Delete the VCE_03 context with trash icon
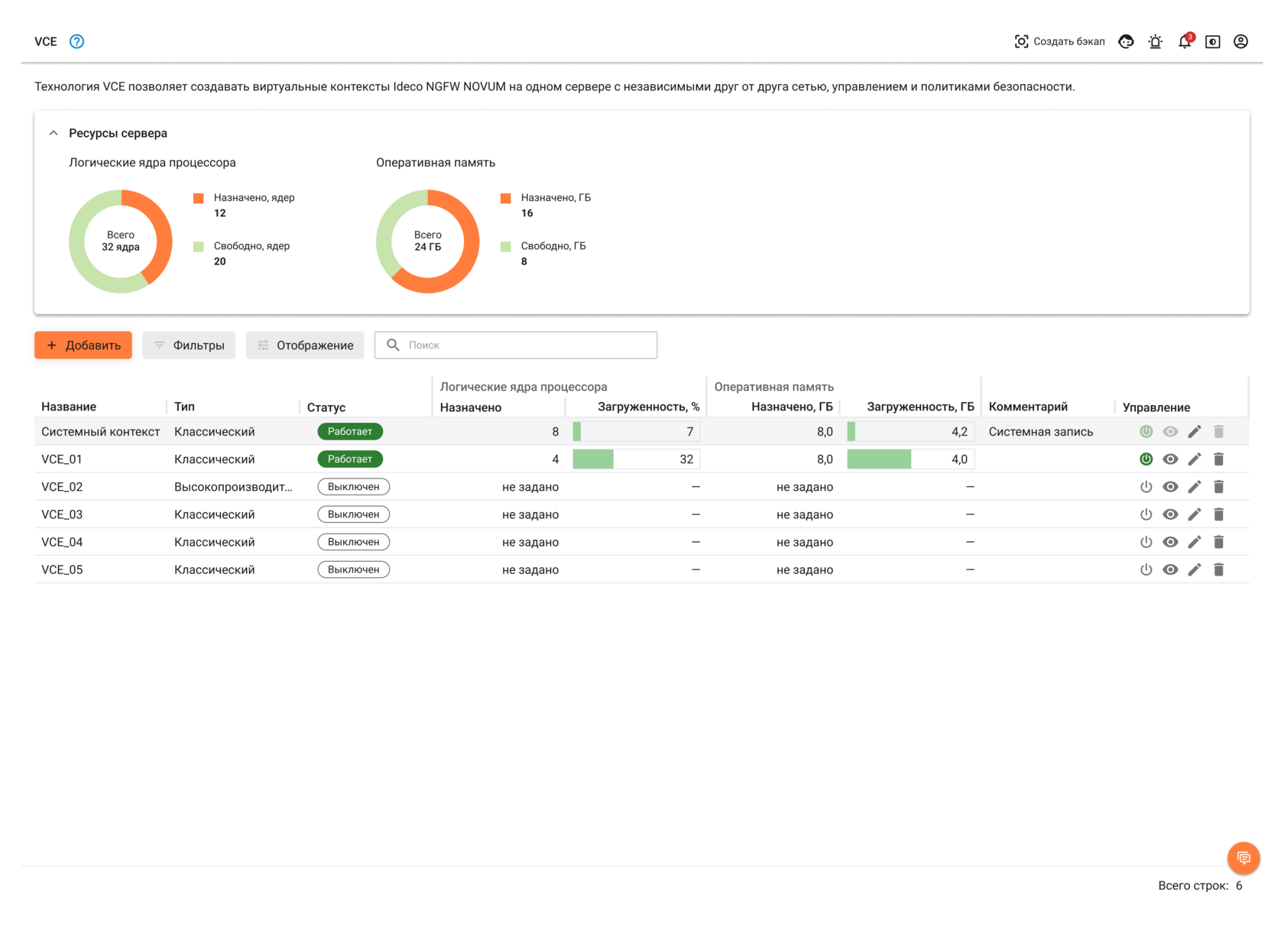The height and width of the screenshot is (925, 1284). [x=1219, y=514]
